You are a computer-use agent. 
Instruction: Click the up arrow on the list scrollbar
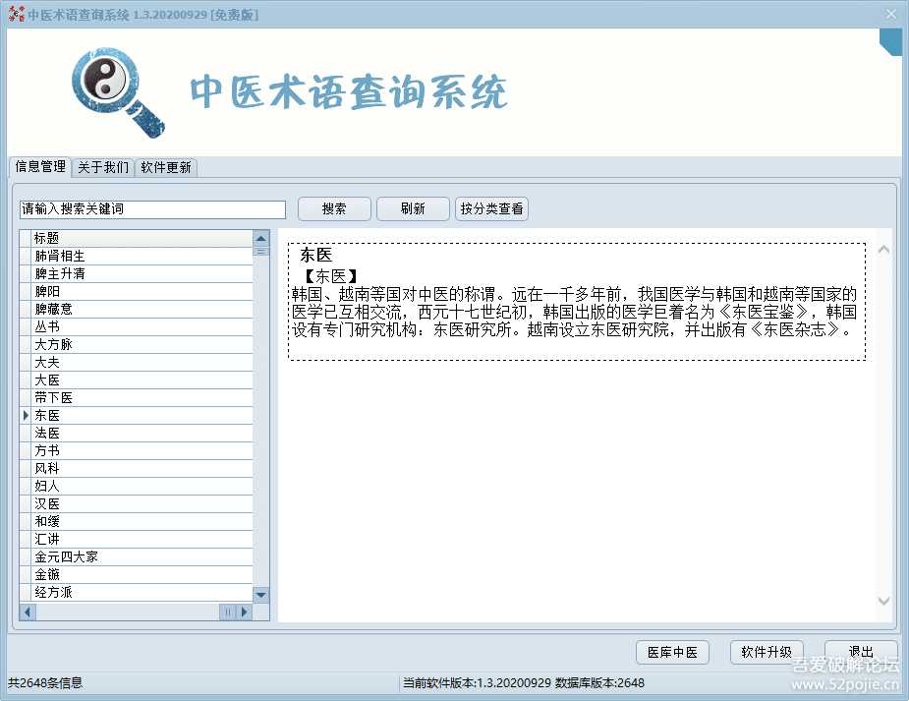pyautogui.click(x=259, y=236)
